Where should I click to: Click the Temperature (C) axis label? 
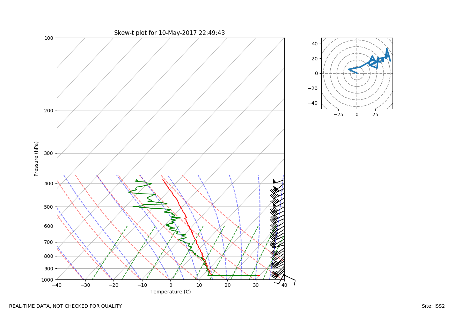(170, 292)
